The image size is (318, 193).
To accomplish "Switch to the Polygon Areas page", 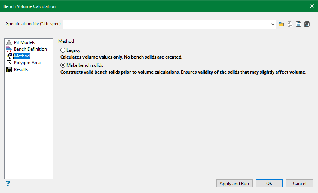I will coord(28,63).
